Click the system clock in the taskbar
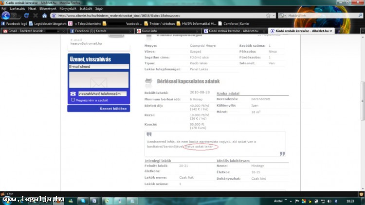This screenshot has width=365, height=205. pyautogui.click(x=350, y=201)
